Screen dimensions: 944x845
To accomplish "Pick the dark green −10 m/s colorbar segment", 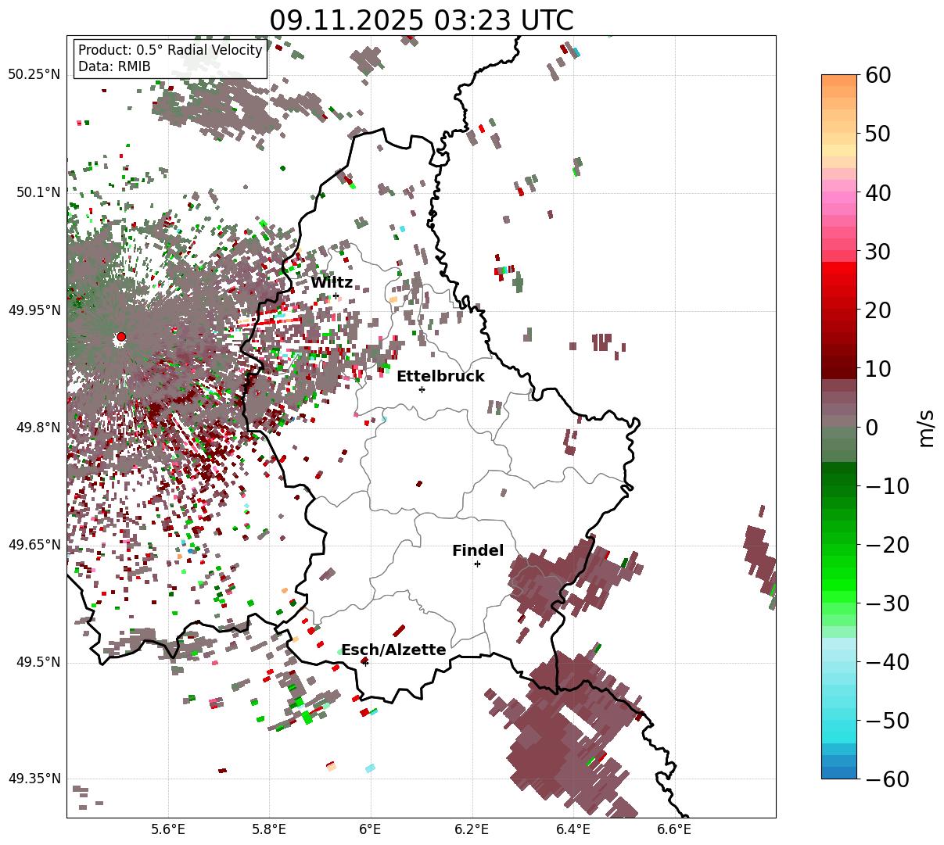I will tap(839, 481).
